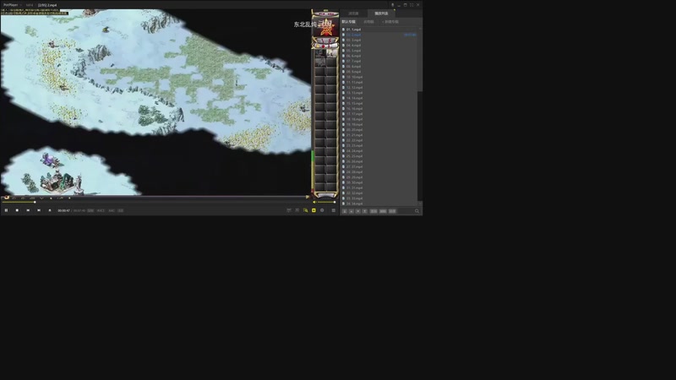Click move-to-top arrow in playlist toolbar

[x=365, y=211]
